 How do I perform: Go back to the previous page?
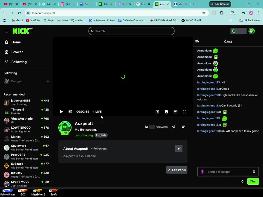[x=5, y=13]
